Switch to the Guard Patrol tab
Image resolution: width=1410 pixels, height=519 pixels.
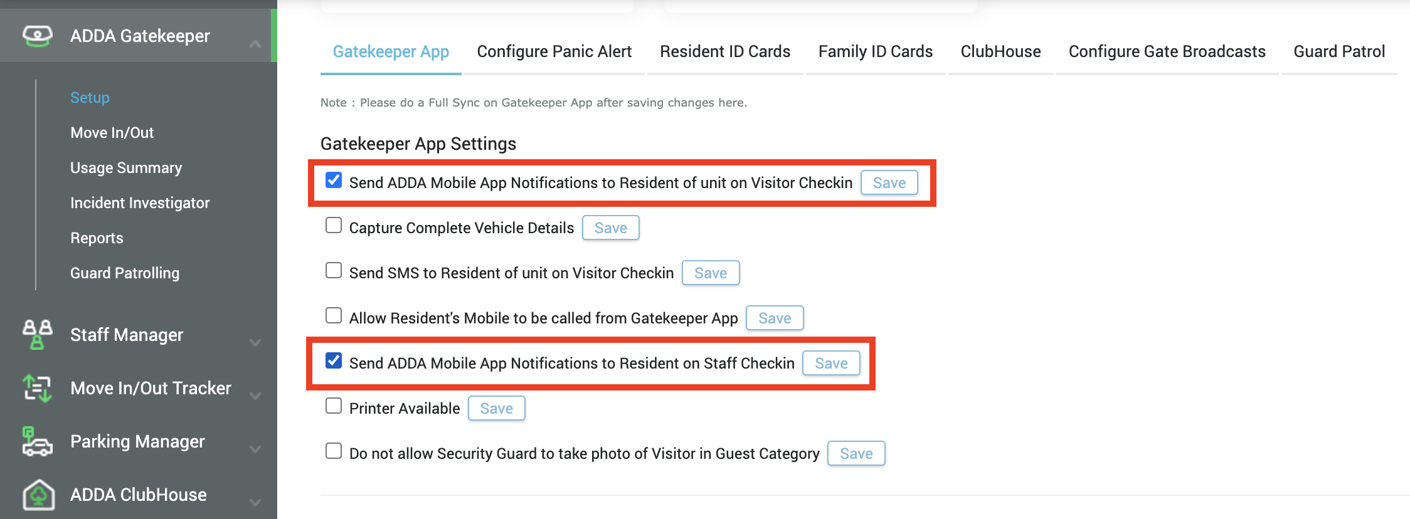point(1339,51)
